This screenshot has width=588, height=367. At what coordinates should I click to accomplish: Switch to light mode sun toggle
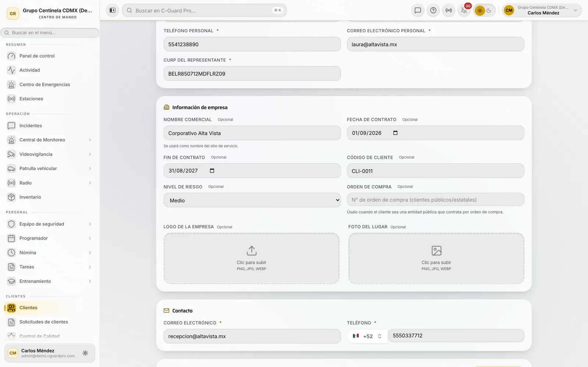tap(480, 11)
